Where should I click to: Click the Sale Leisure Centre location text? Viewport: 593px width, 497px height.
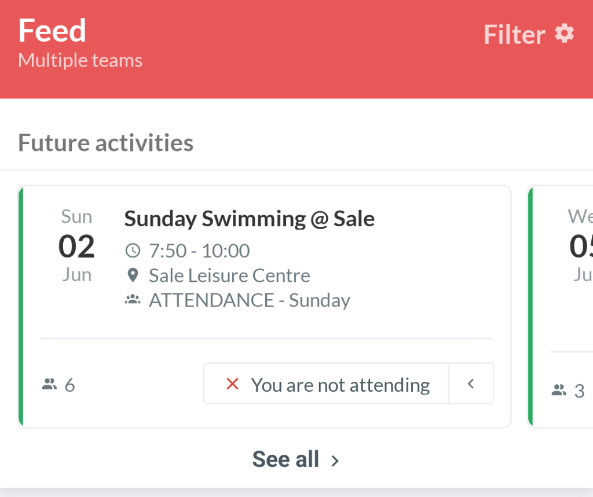pyautogui.click(x=229, y=275)
